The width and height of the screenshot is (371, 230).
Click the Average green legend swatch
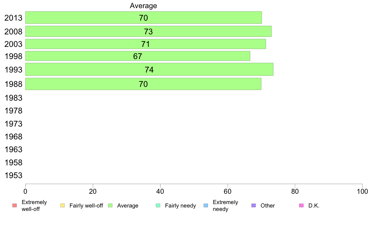pyautogui.click(x=110, y=206)
